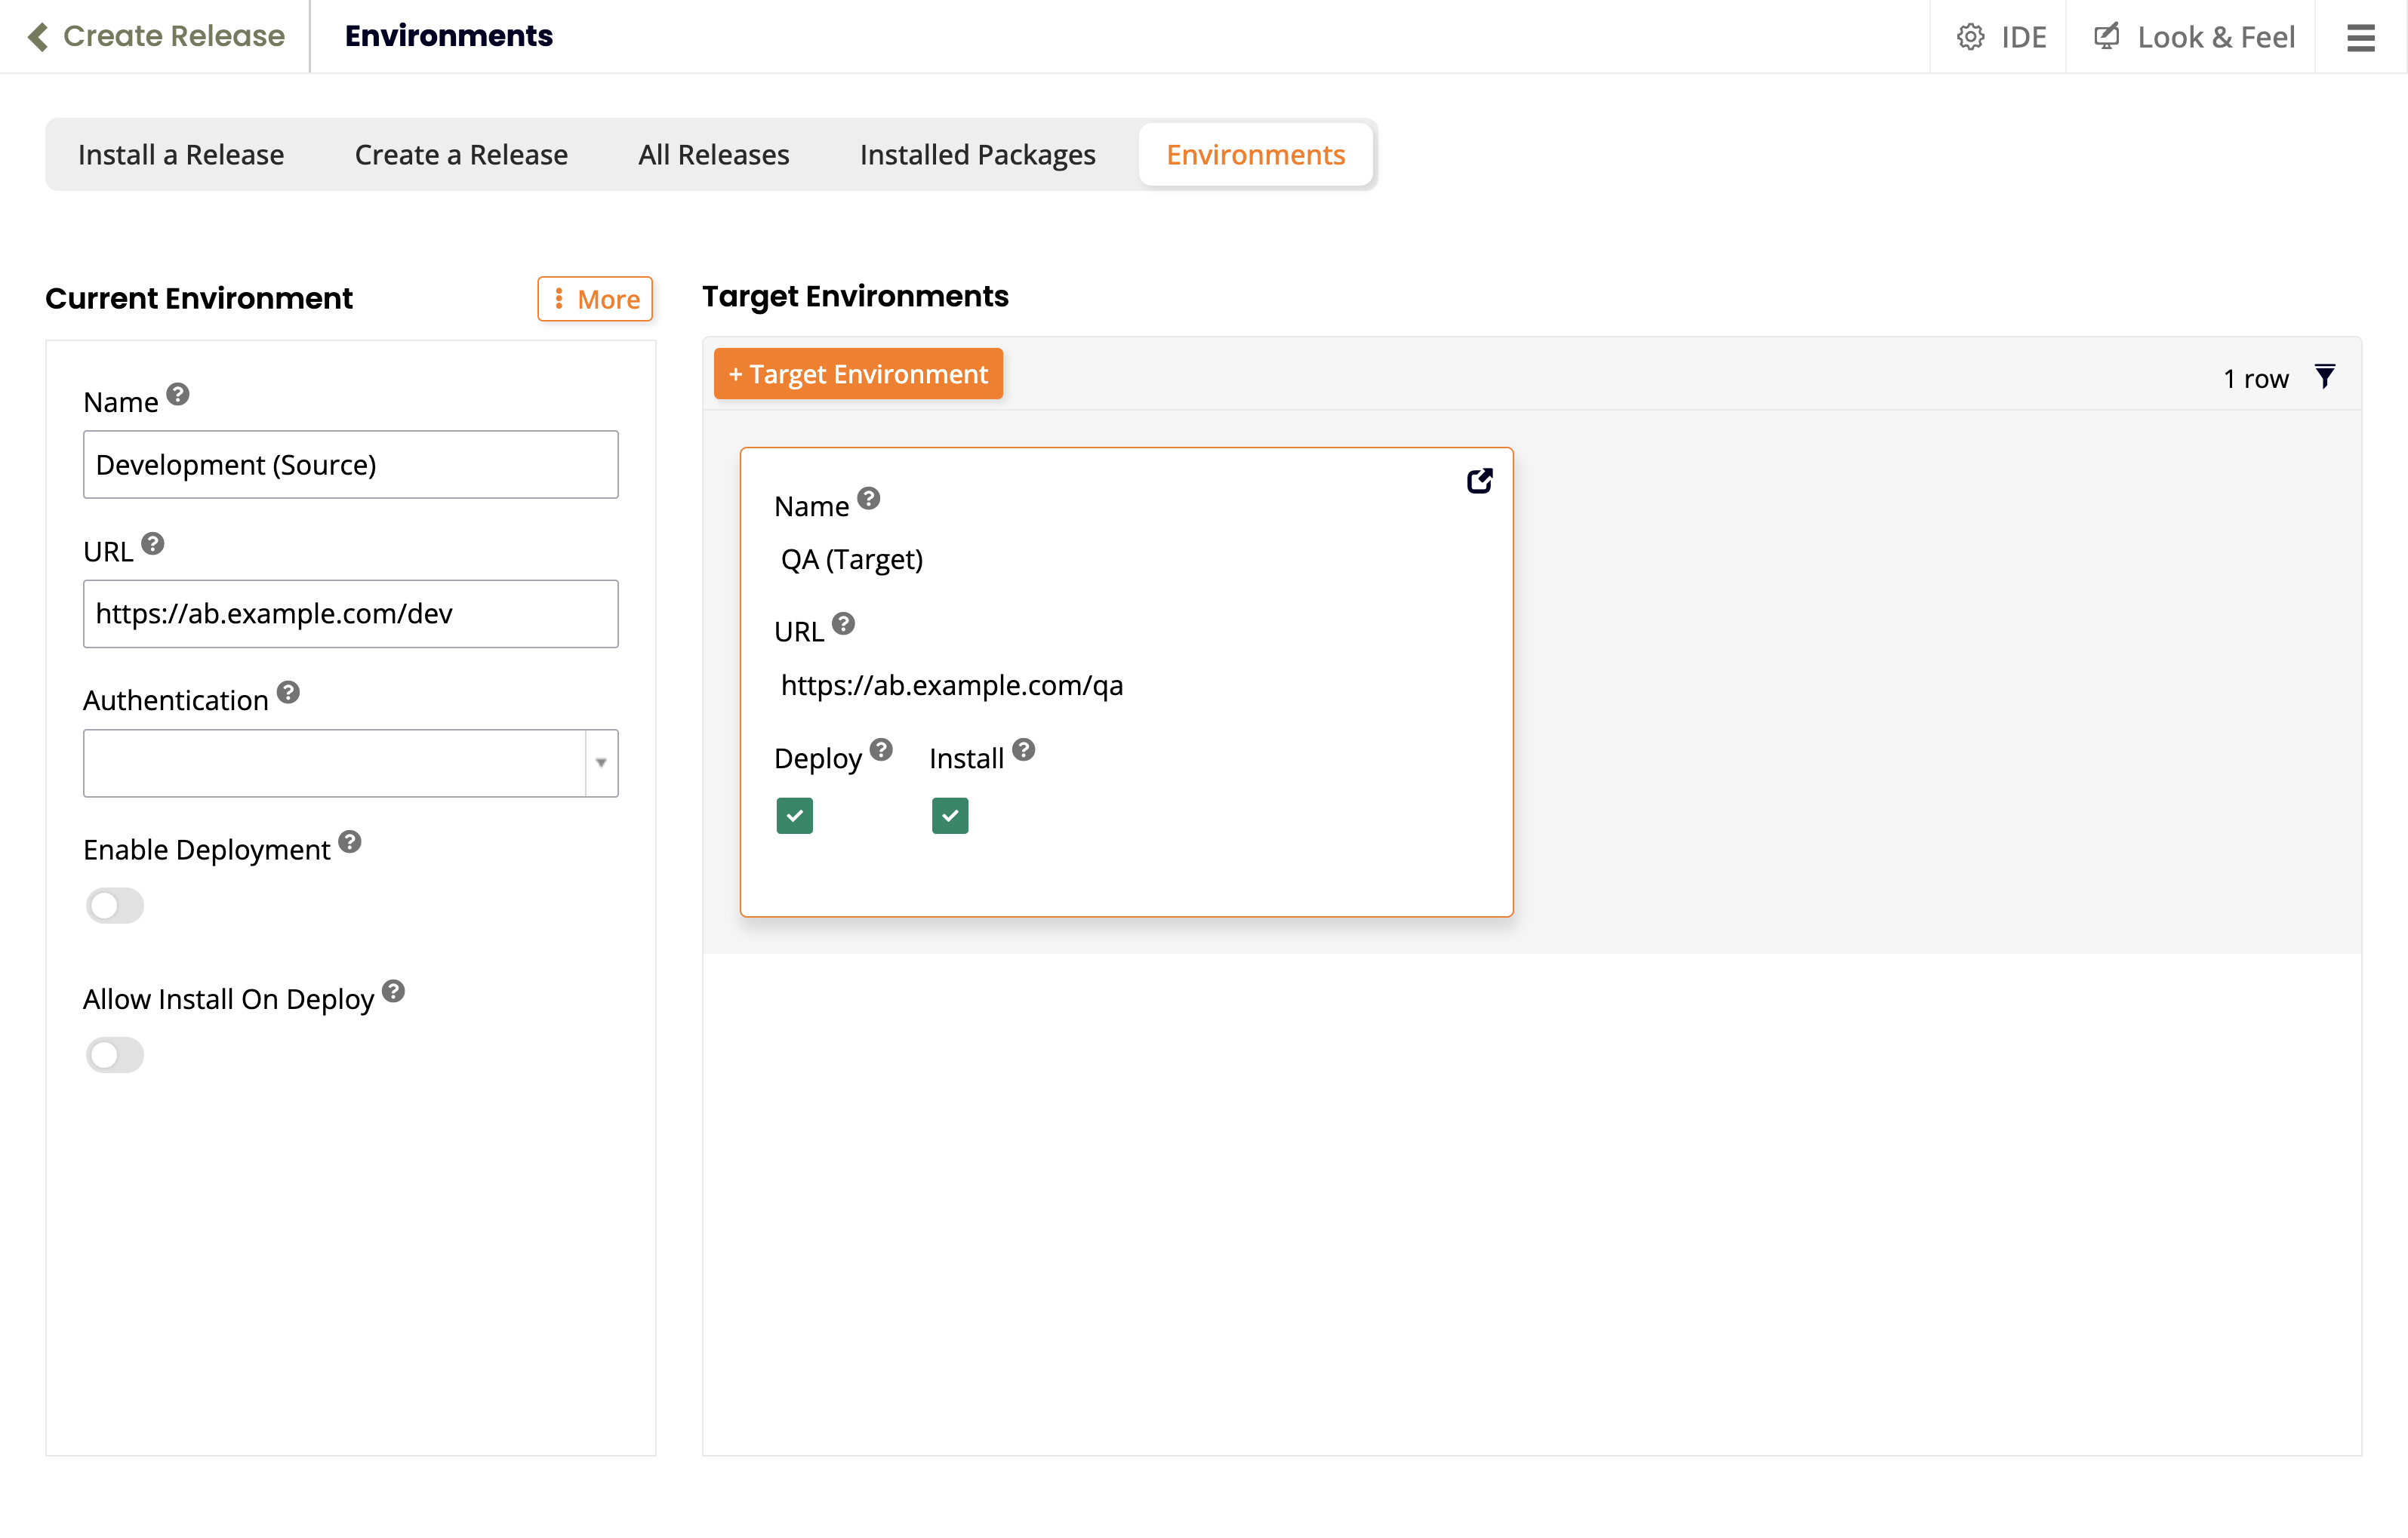The height and width of the screenshot is (1538, 2408).
Task: Toggle the Enable Deployment switch
Action: 115,906
